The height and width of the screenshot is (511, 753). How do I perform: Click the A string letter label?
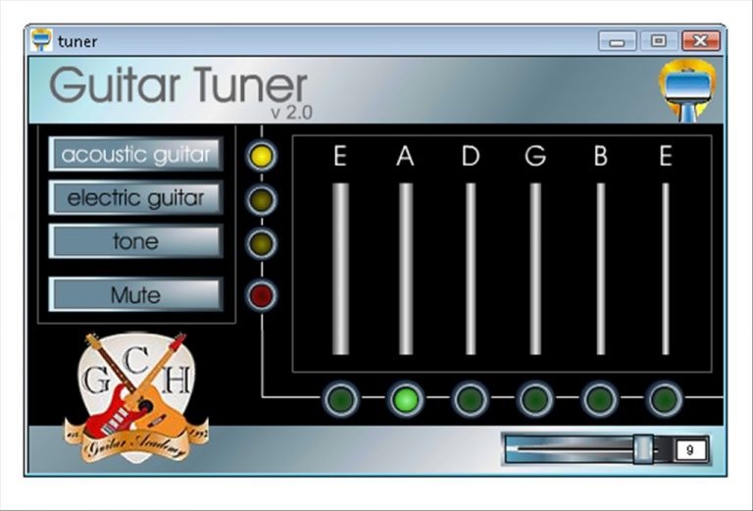point(405,156)
